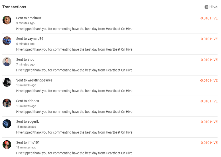Visit the vaynard86 username link
Screen dimensions: 221x157
pyautogui.click(x=35, y=39)
